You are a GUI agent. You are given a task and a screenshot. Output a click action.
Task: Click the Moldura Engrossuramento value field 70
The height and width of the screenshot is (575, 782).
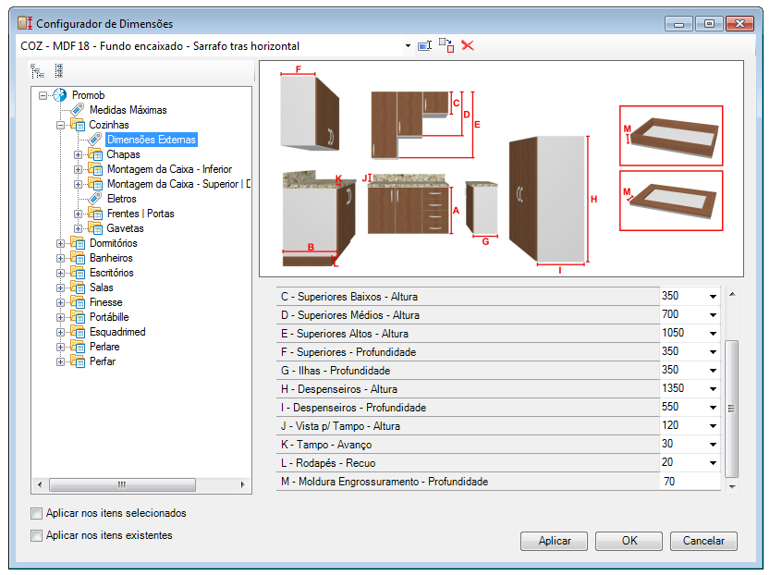(x=690, y=482)
